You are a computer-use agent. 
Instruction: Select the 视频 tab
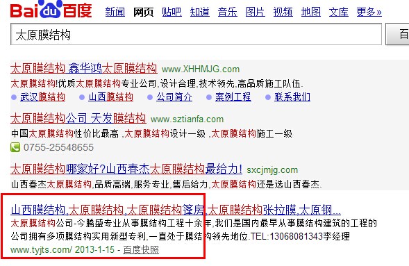283,12
